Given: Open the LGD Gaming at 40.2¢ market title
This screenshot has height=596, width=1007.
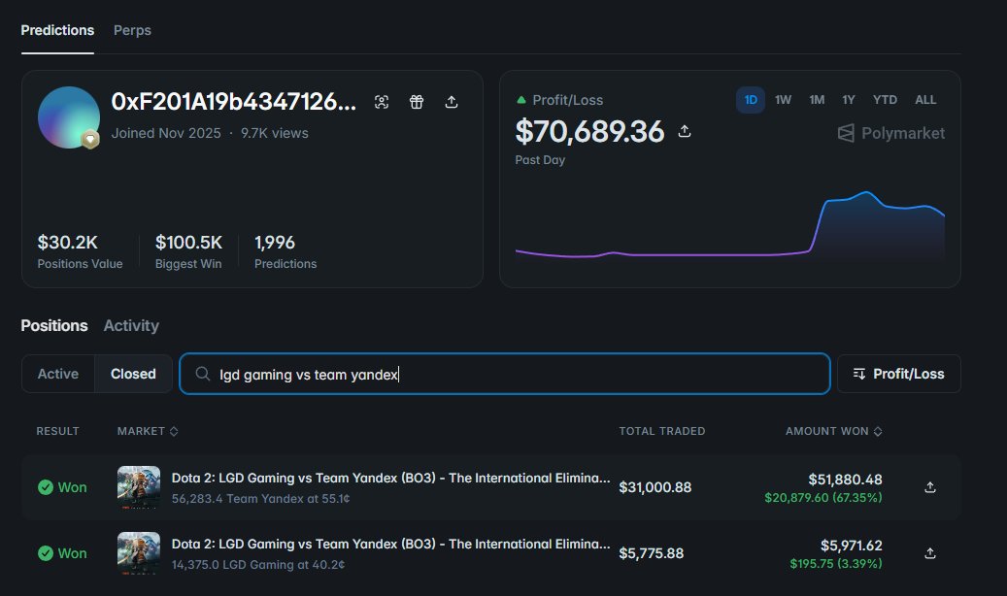Looking at the screenshot, I should (390, 544).
